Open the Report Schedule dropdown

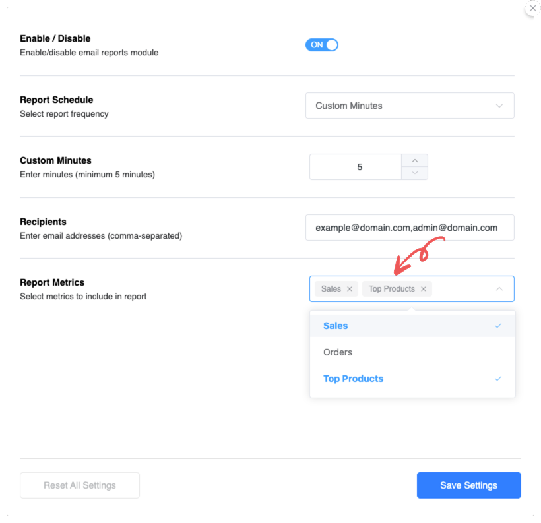click(x=409, y=106)
